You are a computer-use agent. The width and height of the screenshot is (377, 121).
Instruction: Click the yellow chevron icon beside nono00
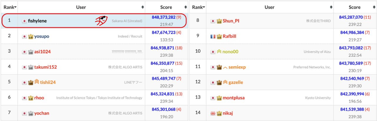click(219, 52)
